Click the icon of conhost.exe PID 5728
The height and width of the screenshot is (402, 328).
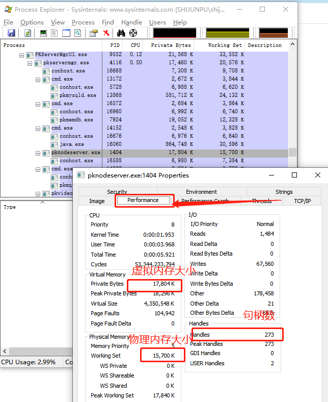click(x=54, y=88)
